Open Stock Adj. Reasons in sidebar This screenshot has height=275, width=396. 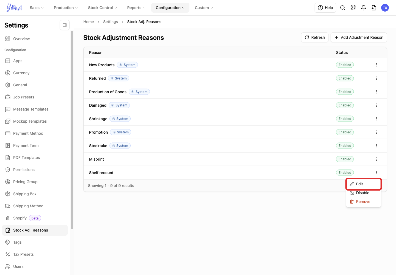point(35,230)
